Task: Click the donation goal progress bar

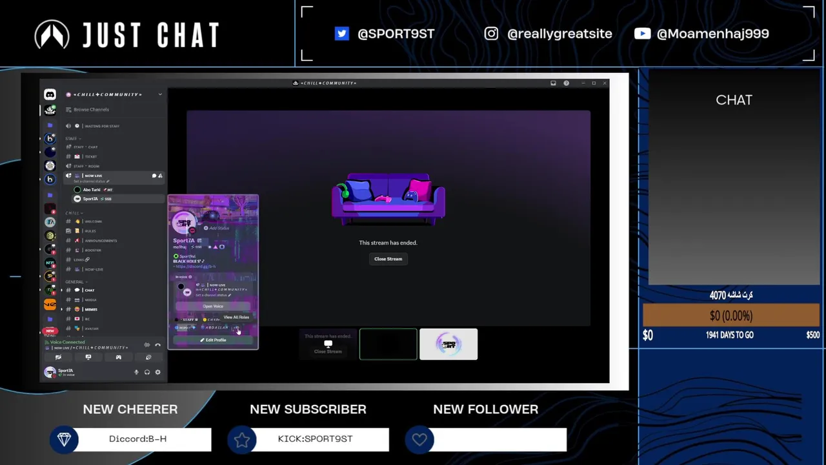Action: [730, 316]
